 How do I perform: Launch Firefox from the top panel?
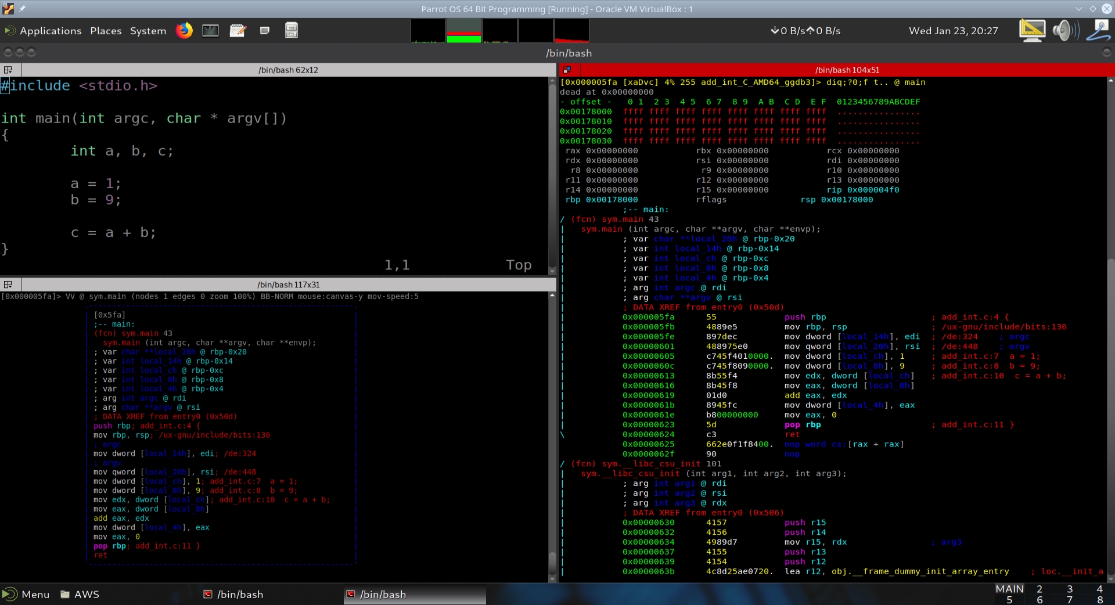click(x=184, y=31)
